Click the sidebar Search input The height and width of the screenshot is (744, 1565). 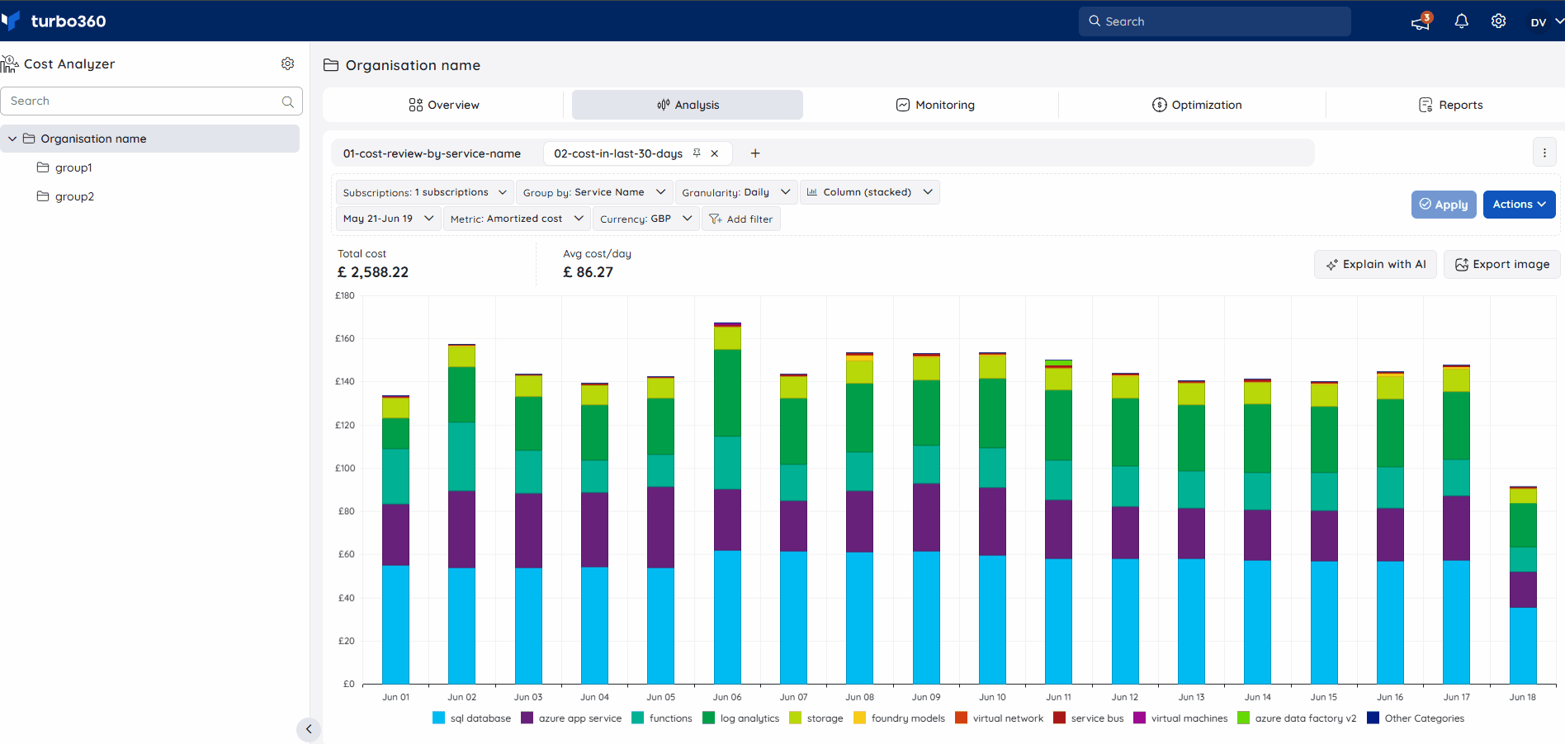(x=152, y=101)
